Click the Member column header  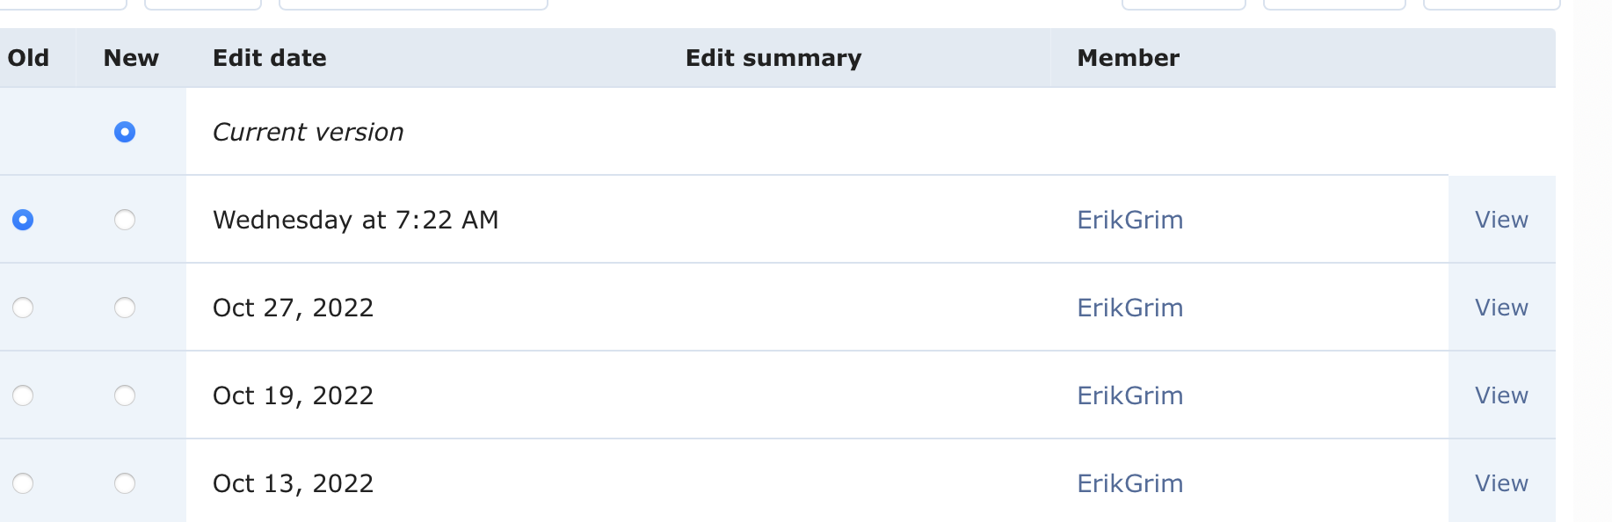coord(1128,58)
